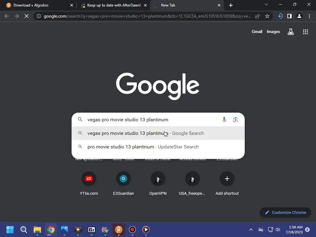
Task: Open Algodoo app in taskbar
Action: [119, 230]
